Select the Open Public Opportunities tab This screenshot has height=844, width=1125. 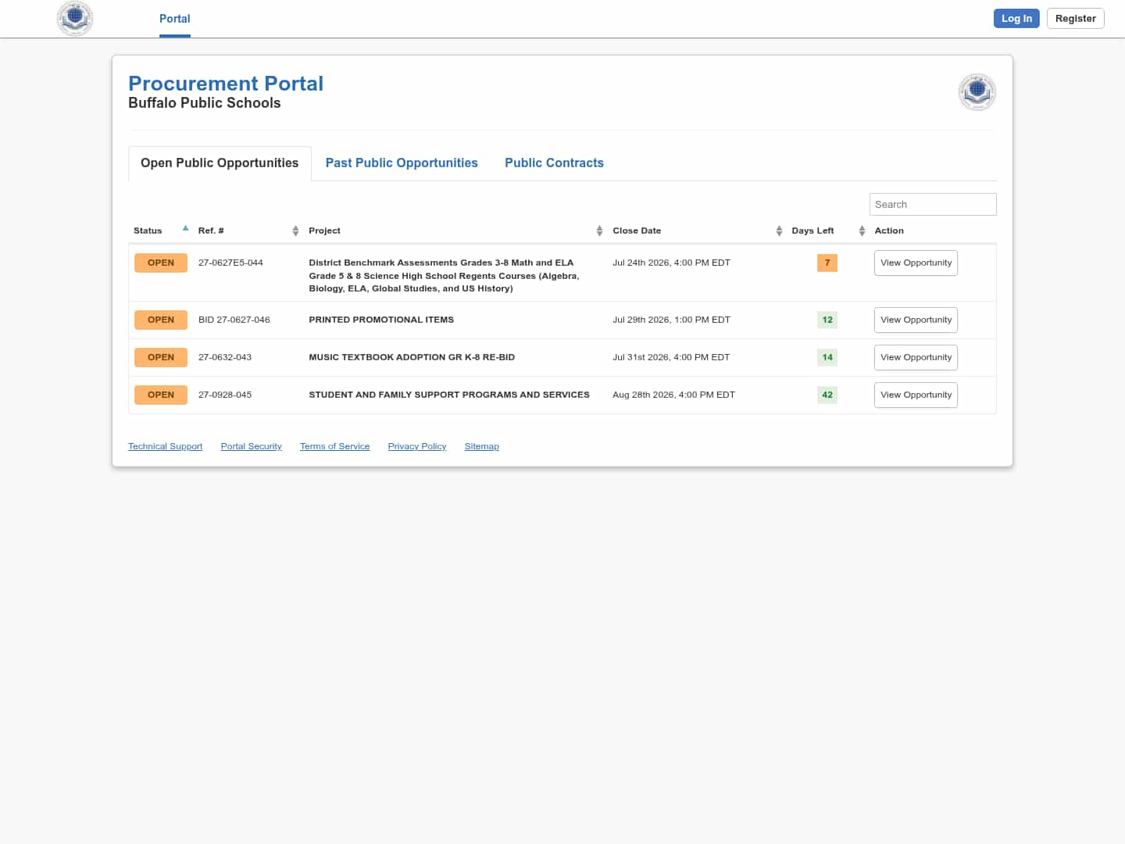point(220,163)
